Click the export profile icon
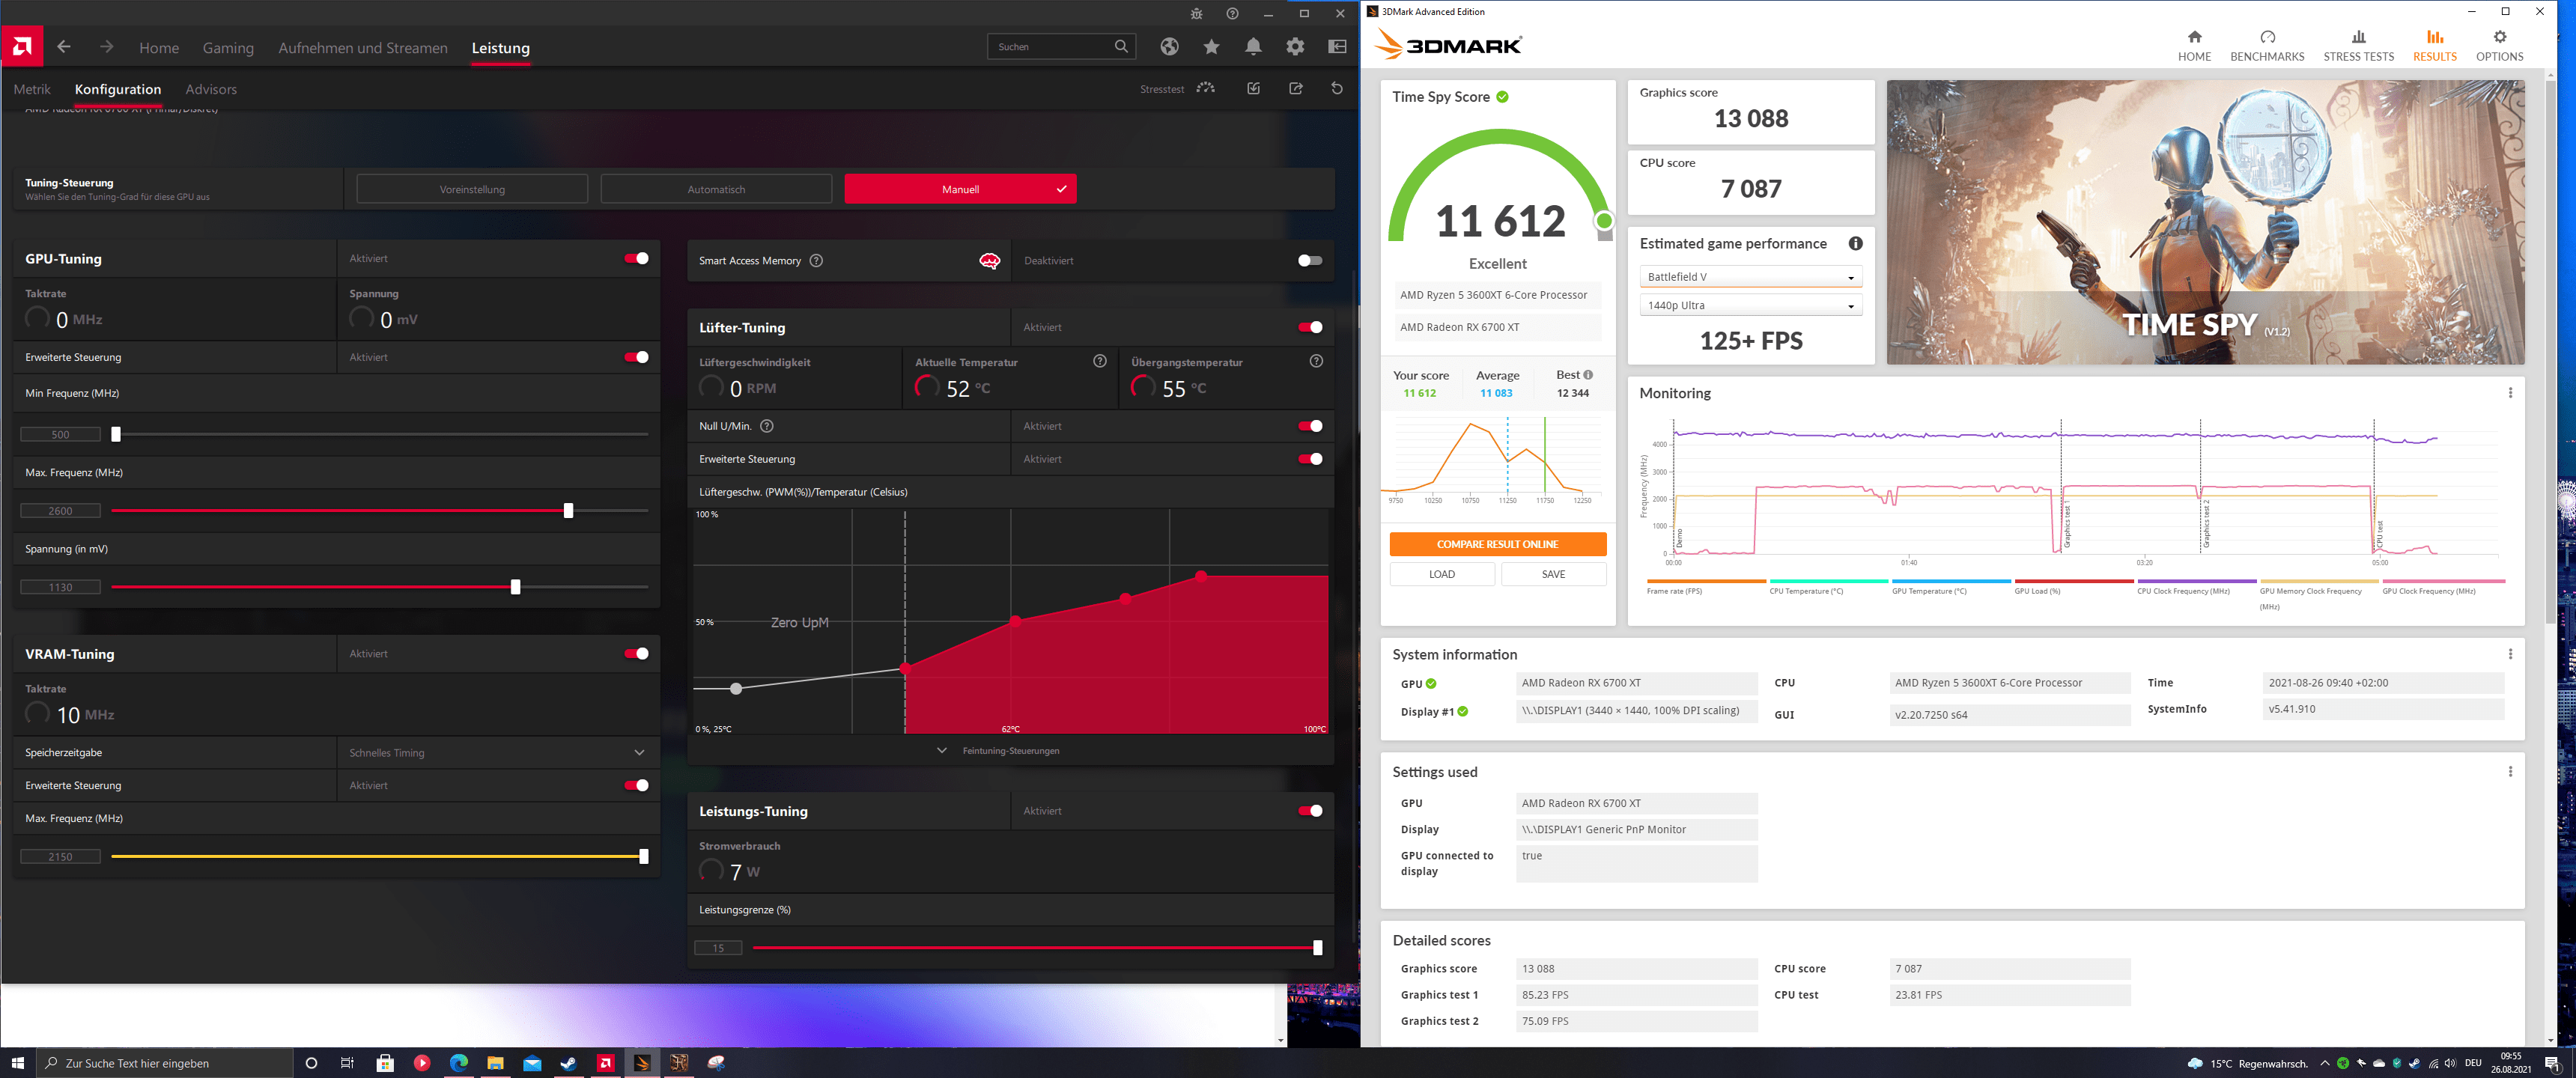 [x=1296, y=88]
